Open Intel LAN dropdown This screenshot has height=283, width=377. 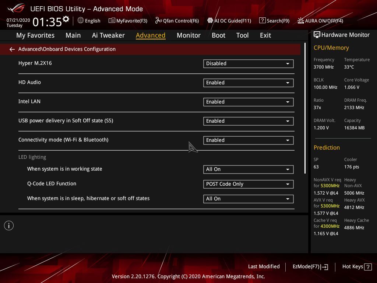[x=249, y=102]
